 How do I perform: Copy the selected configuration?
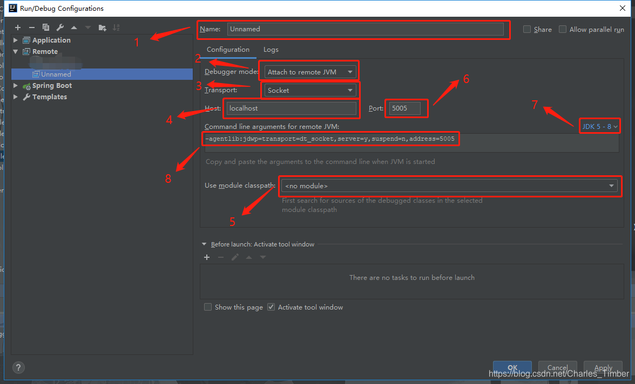(x=46, y=28)
